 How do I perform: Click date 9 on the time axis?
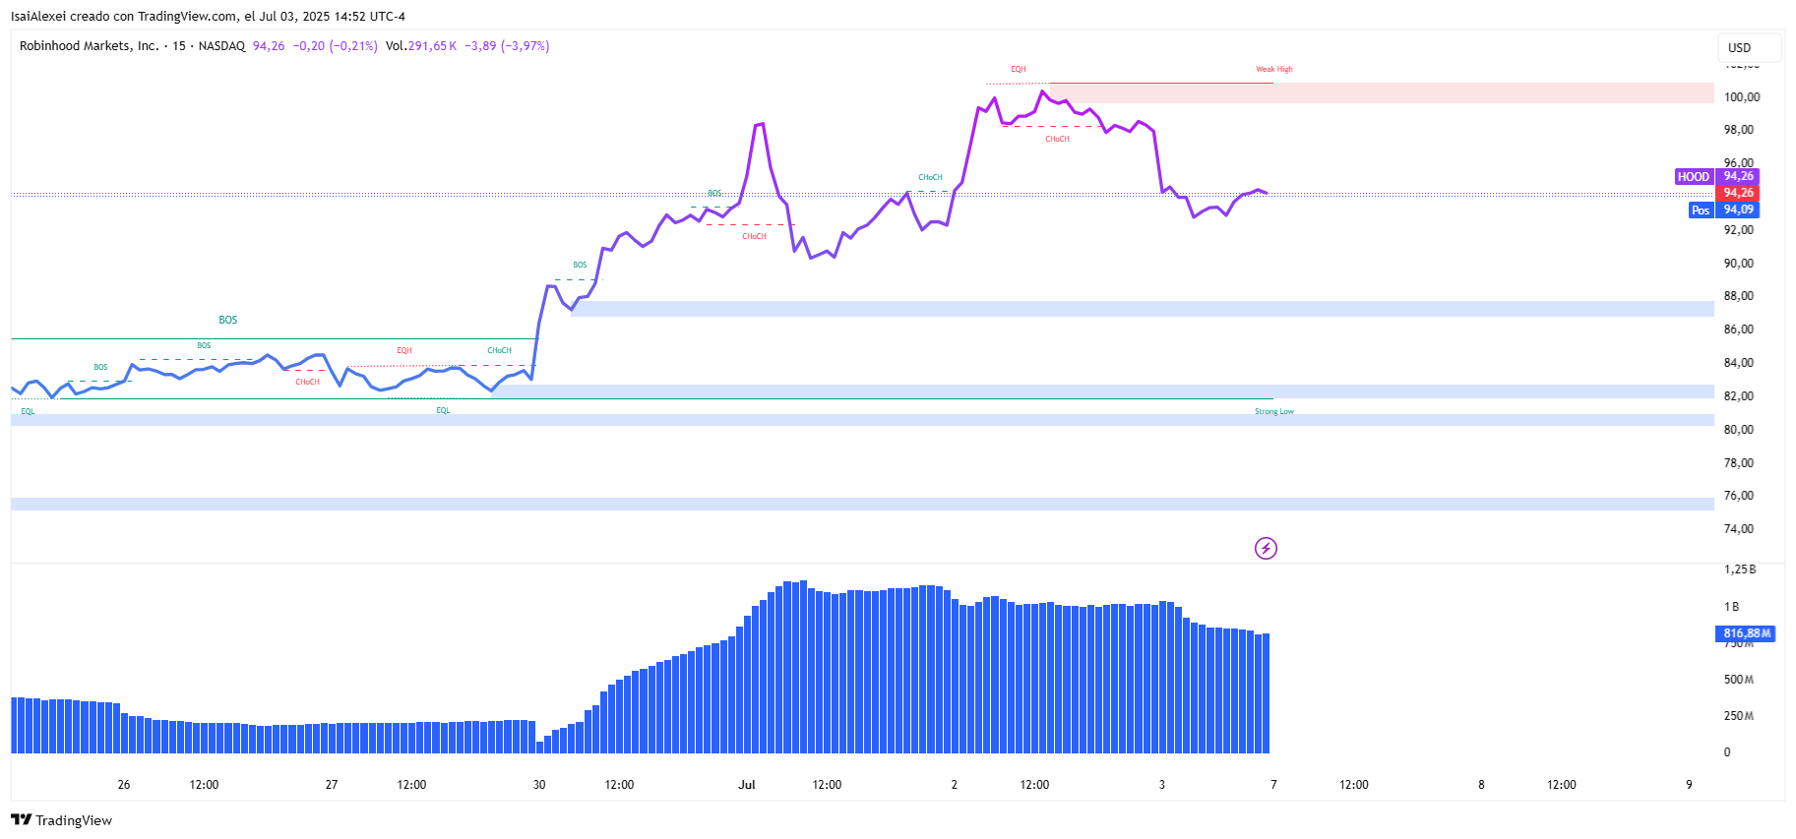[1689, 785]
